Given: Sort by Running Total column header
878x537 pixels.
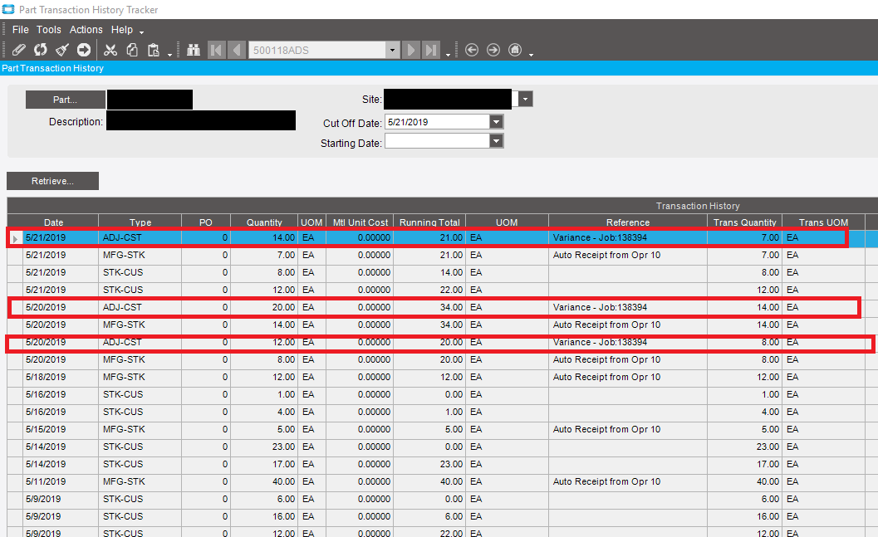Looking at the screenshot, I should click(429, 222).
